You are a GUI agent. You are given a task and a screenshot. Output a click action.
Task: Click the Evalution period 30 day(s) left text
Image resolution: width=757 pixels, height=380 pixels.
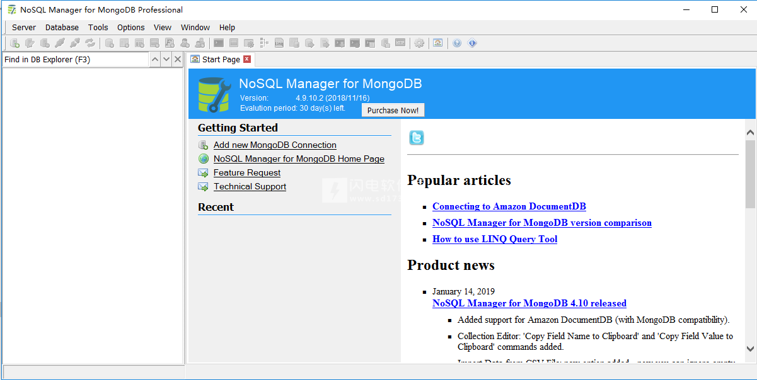coord(292,108)
